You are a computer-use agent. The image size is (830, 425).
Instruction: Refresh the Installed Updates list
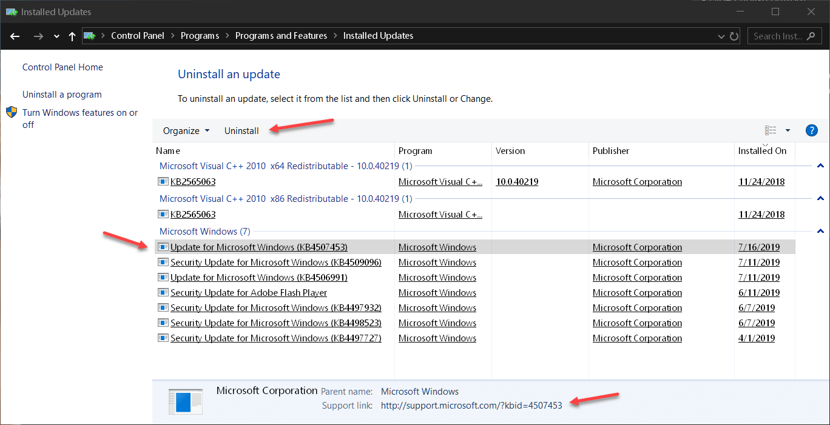[734, 36]
